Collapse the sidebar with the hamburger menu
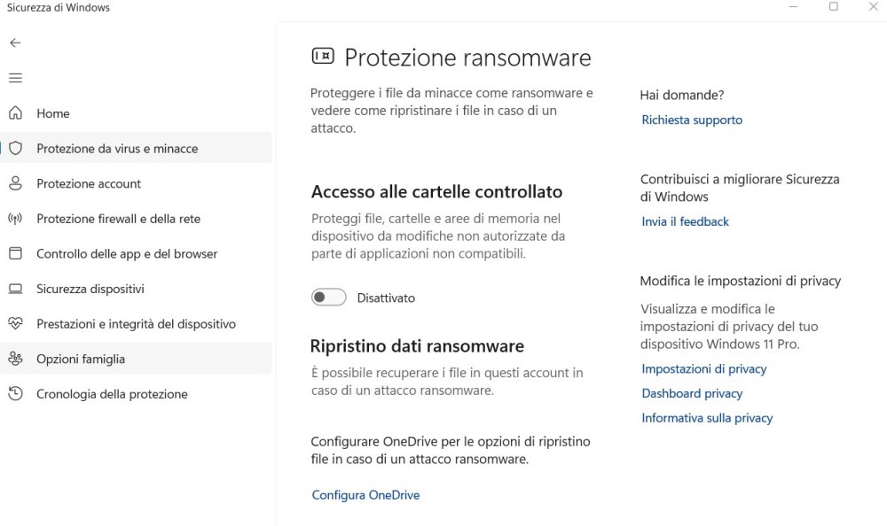The width and height of the screenshot is (887, 526). point(15,78)
